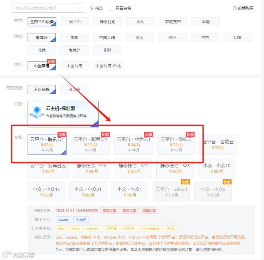Select type 云平台
The height and width of the screenshot is (260, 264).
pos(75,22)
